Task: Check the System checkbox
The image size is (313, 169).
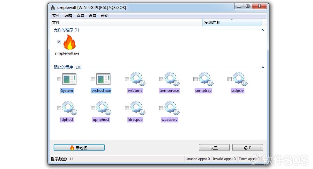Action: (59, 79)
